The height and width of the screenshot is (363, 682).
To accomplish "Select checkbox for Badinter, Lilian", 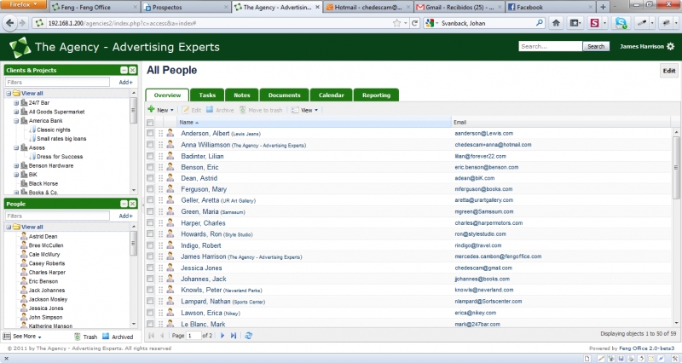I will click(x=150, y=156).
